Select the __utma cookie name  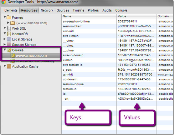click(68, 50)
